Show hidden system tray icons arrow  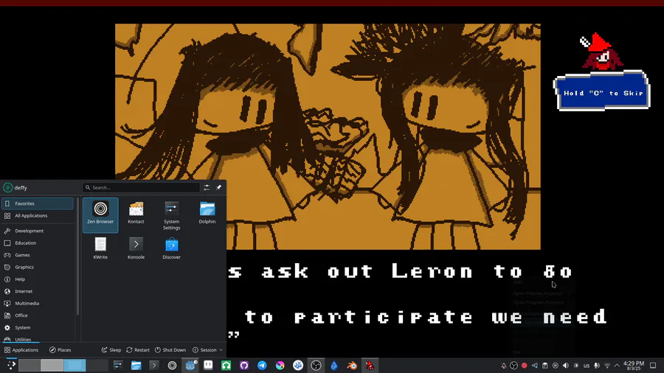[x=617, y=366]
